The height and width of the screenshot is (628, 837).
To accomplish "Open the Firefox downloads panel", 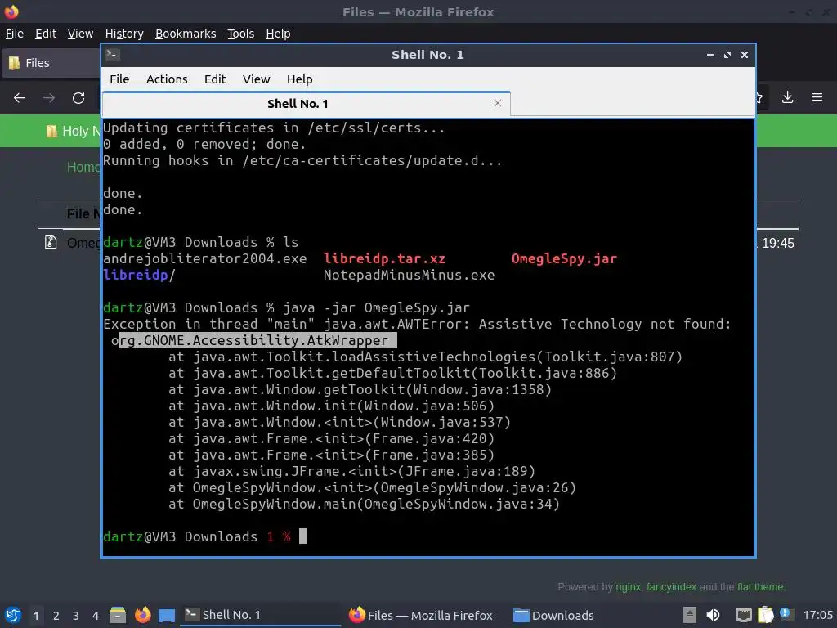I will pyautogui.click(x=787, y=97).
